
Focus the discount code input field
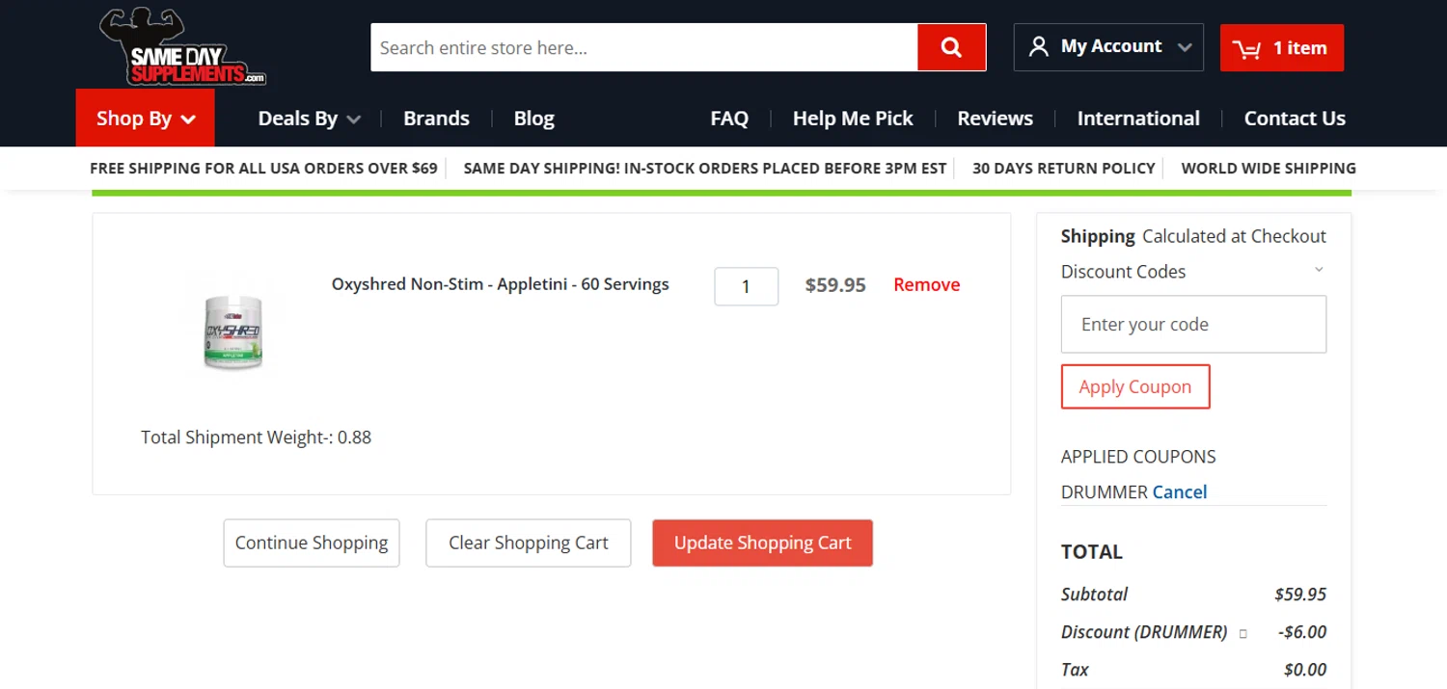pos(1193,325)
